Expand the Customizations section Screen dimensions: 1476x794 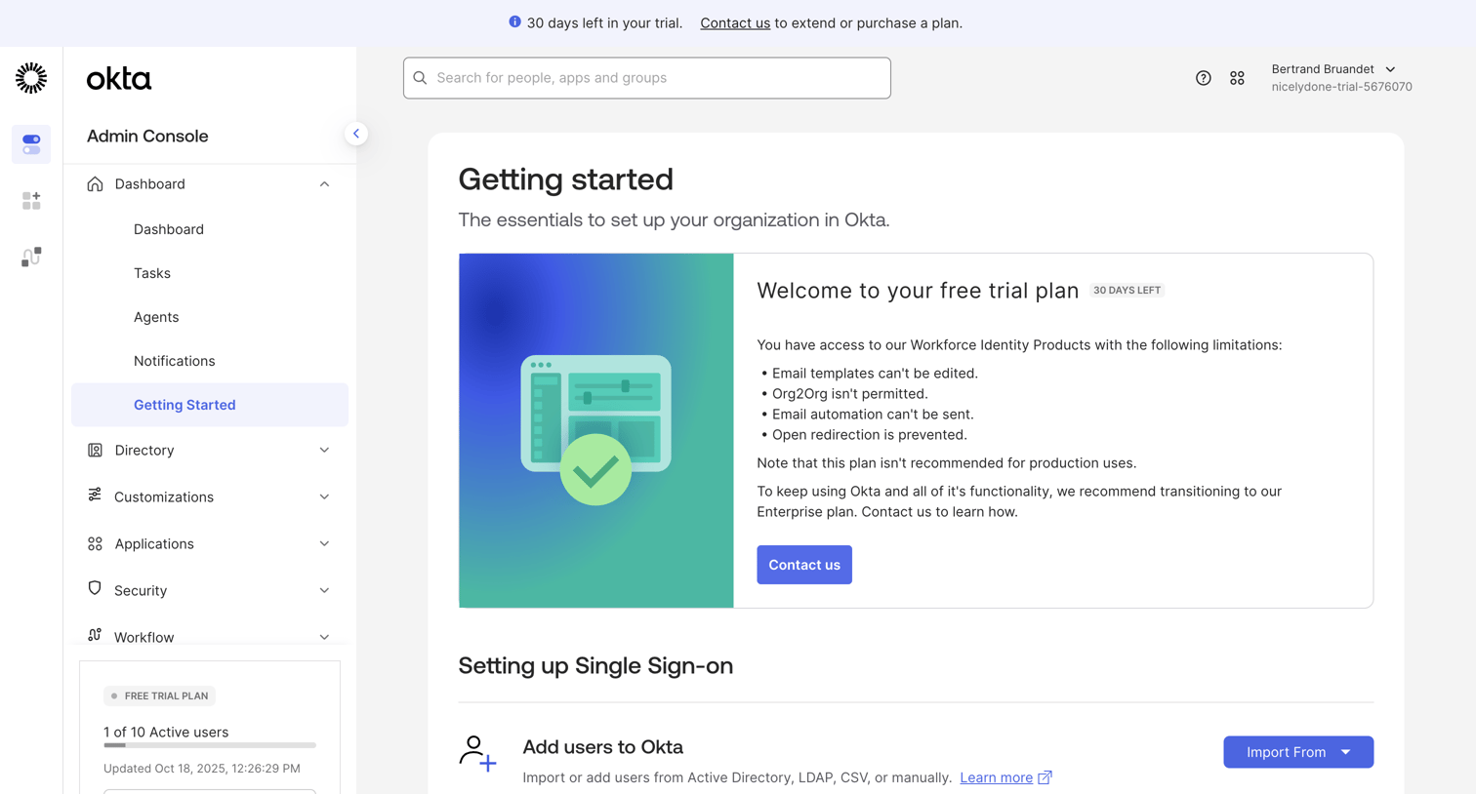[324, 496]
